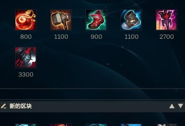Click the 2700 price label

pyautogui.click(x=167, y=37)
